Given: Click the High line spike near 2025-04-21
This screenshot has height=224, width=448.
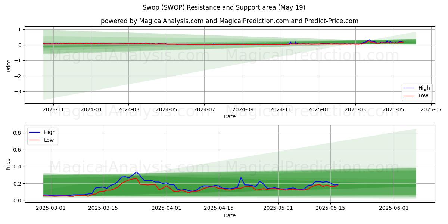Looking at the screenshot, I should 241,178.
